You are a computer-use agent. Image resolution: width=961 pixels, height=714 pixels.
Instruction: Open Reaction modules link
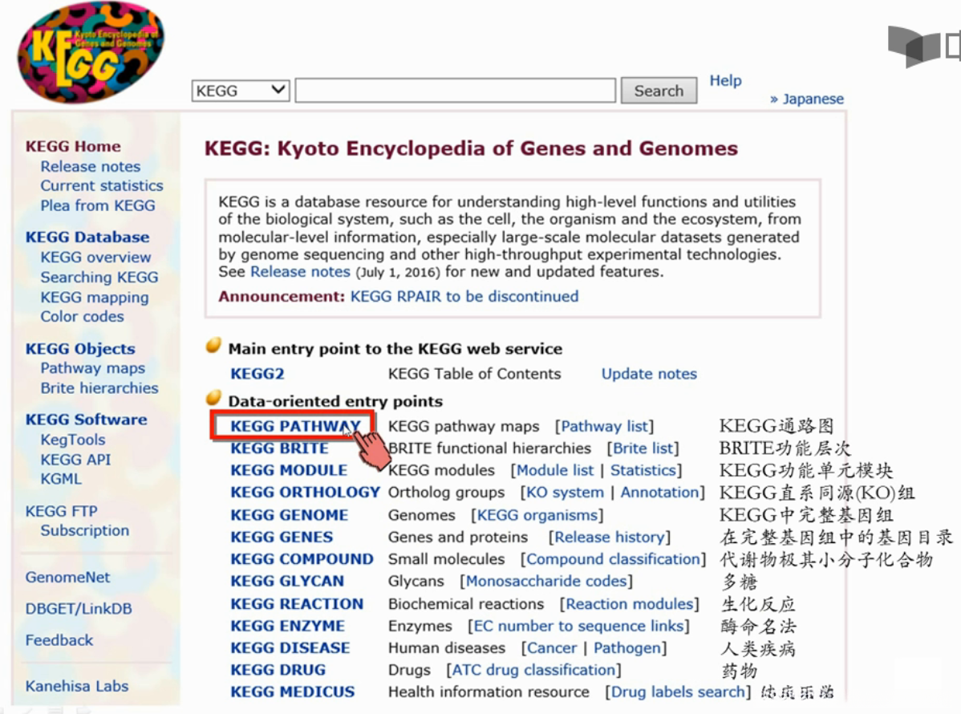(630, 603)
